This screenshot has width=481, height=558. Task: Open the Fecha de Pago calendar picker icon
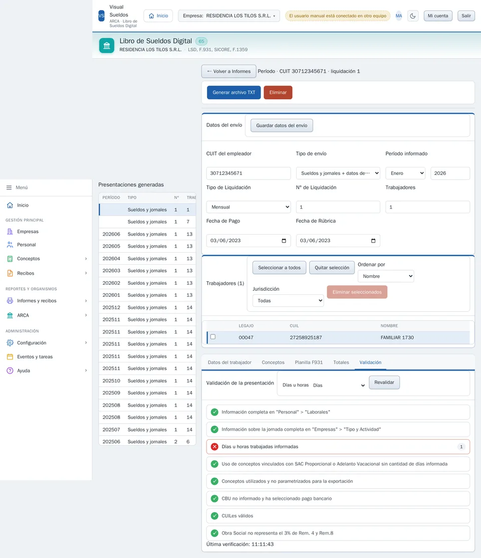(284, 241)
